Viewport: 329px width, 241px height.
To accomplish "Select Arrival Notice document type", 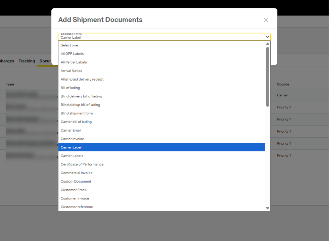I will [x=71, y=71].
